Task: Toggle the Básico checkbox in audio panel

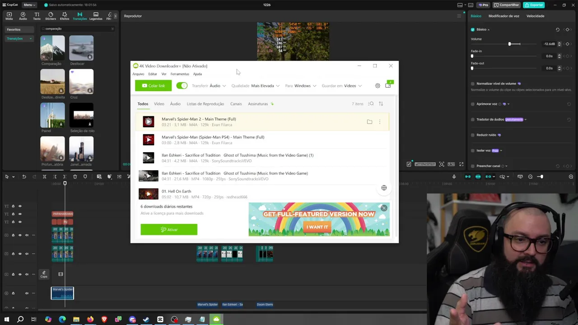Action: tap(473, 30)
